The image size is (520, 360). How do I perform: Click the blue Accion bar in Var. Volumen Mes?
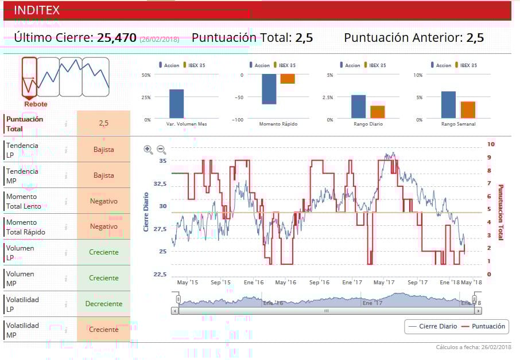[x=176, y=104]
